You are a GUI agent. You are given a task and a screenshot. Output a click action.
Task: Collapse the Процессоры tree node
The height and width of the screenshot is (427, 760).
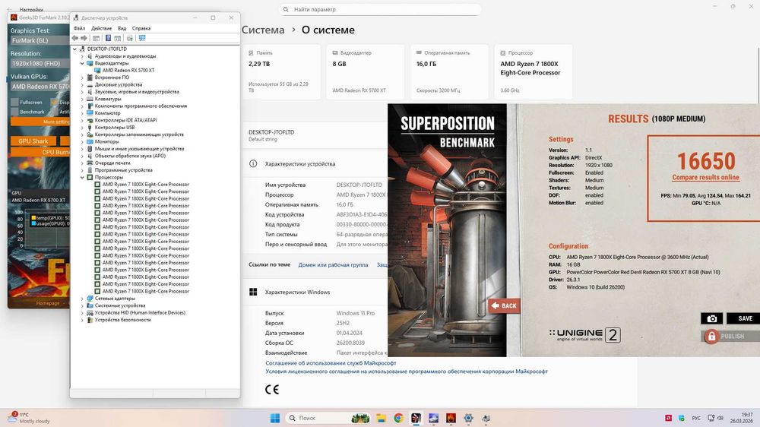(x=82, y=177)
